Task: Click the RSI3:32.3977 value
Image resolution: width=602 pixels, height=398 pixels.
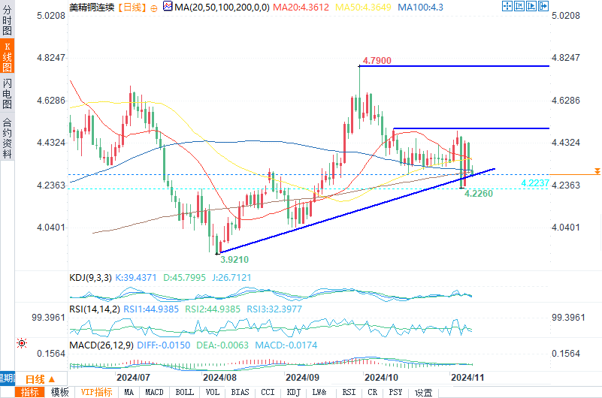Action: 274,309
